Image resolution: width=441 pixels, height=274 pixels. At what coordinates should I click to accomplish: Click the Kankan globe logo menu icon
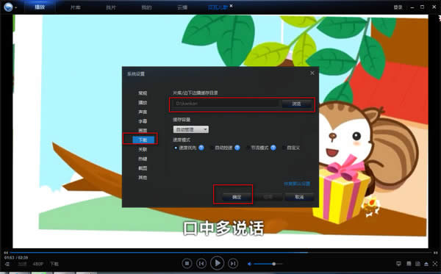[8, 7]
